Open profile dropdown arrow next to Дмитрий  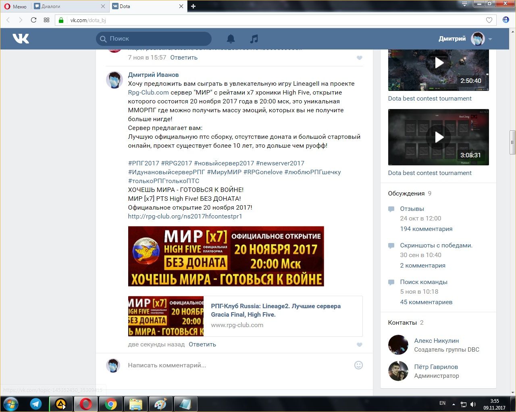click(490, 39)
